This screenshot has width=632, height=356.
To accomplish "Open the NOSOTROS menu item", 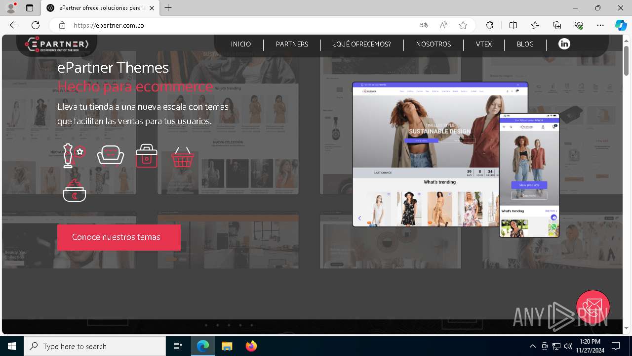I will [x=434, y=44].
